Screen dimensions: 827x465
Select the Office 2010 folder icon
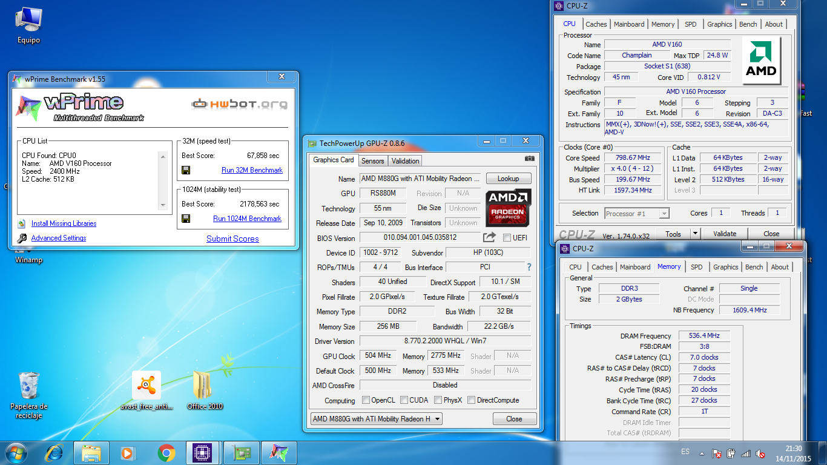tap(205, 391)
